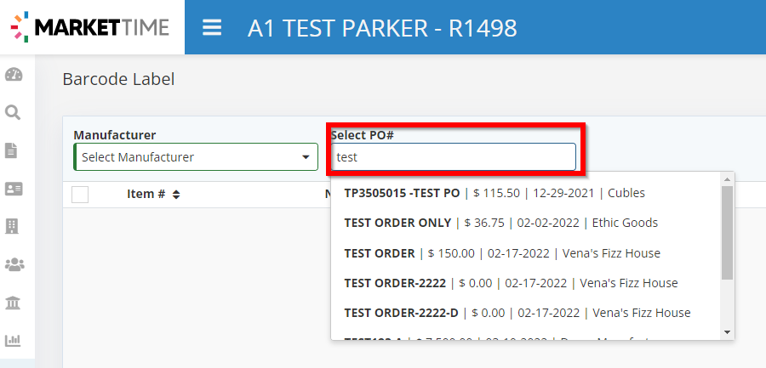Open the search magnifier sidebar icon
This screenshot has height=368, width=766.
[13, 113]
